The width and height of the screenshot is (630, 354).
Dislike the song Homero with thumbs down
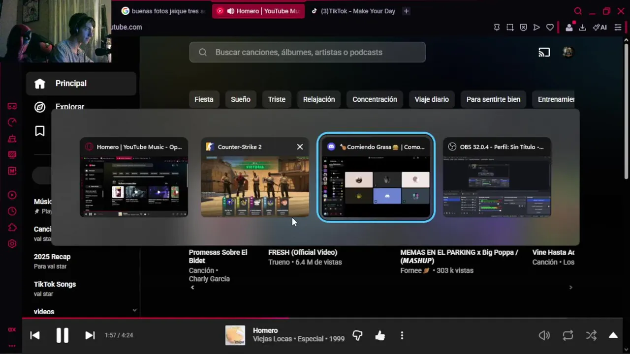point(357,335)
